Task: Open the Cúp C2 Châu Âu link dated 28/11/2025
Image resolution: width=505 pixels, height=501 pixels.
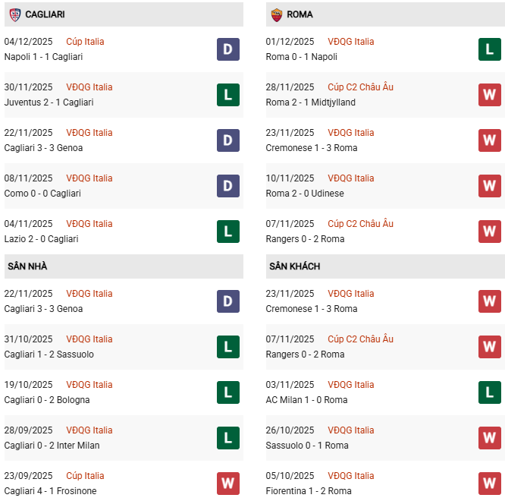Action: [x=360, y=87]
